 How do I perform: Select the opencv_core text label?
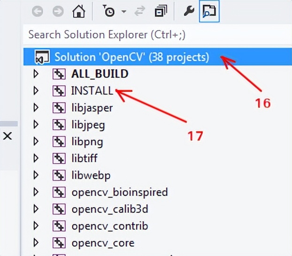coord(103,243)
